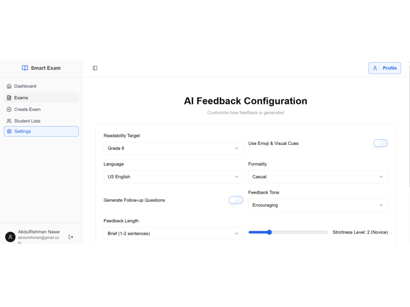Screen dimensions: 410x307
Task: Select Create Exam in the sidebar
Action: pos(41,109)
